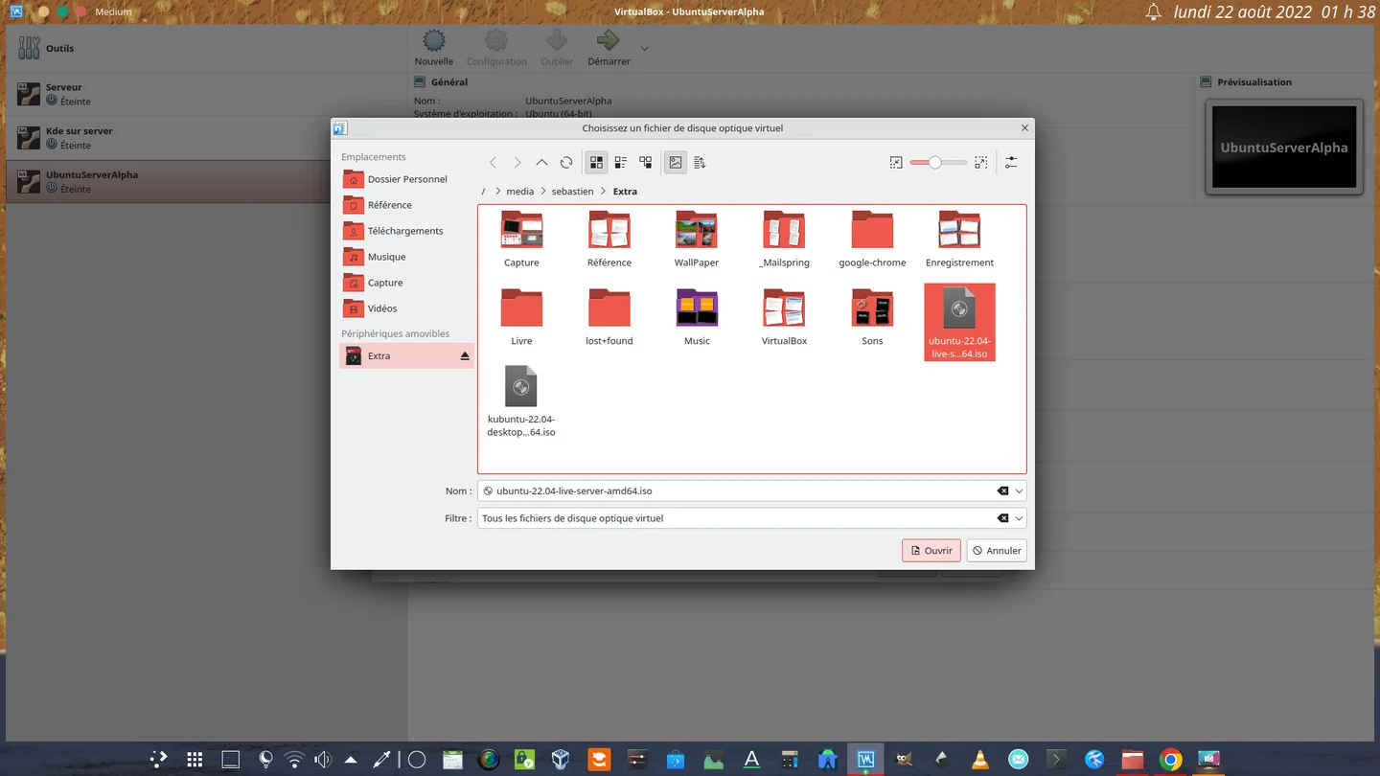Click the zoom-out icon left of the slider
Screen dimensions: 1380x776
click(896, 163)
